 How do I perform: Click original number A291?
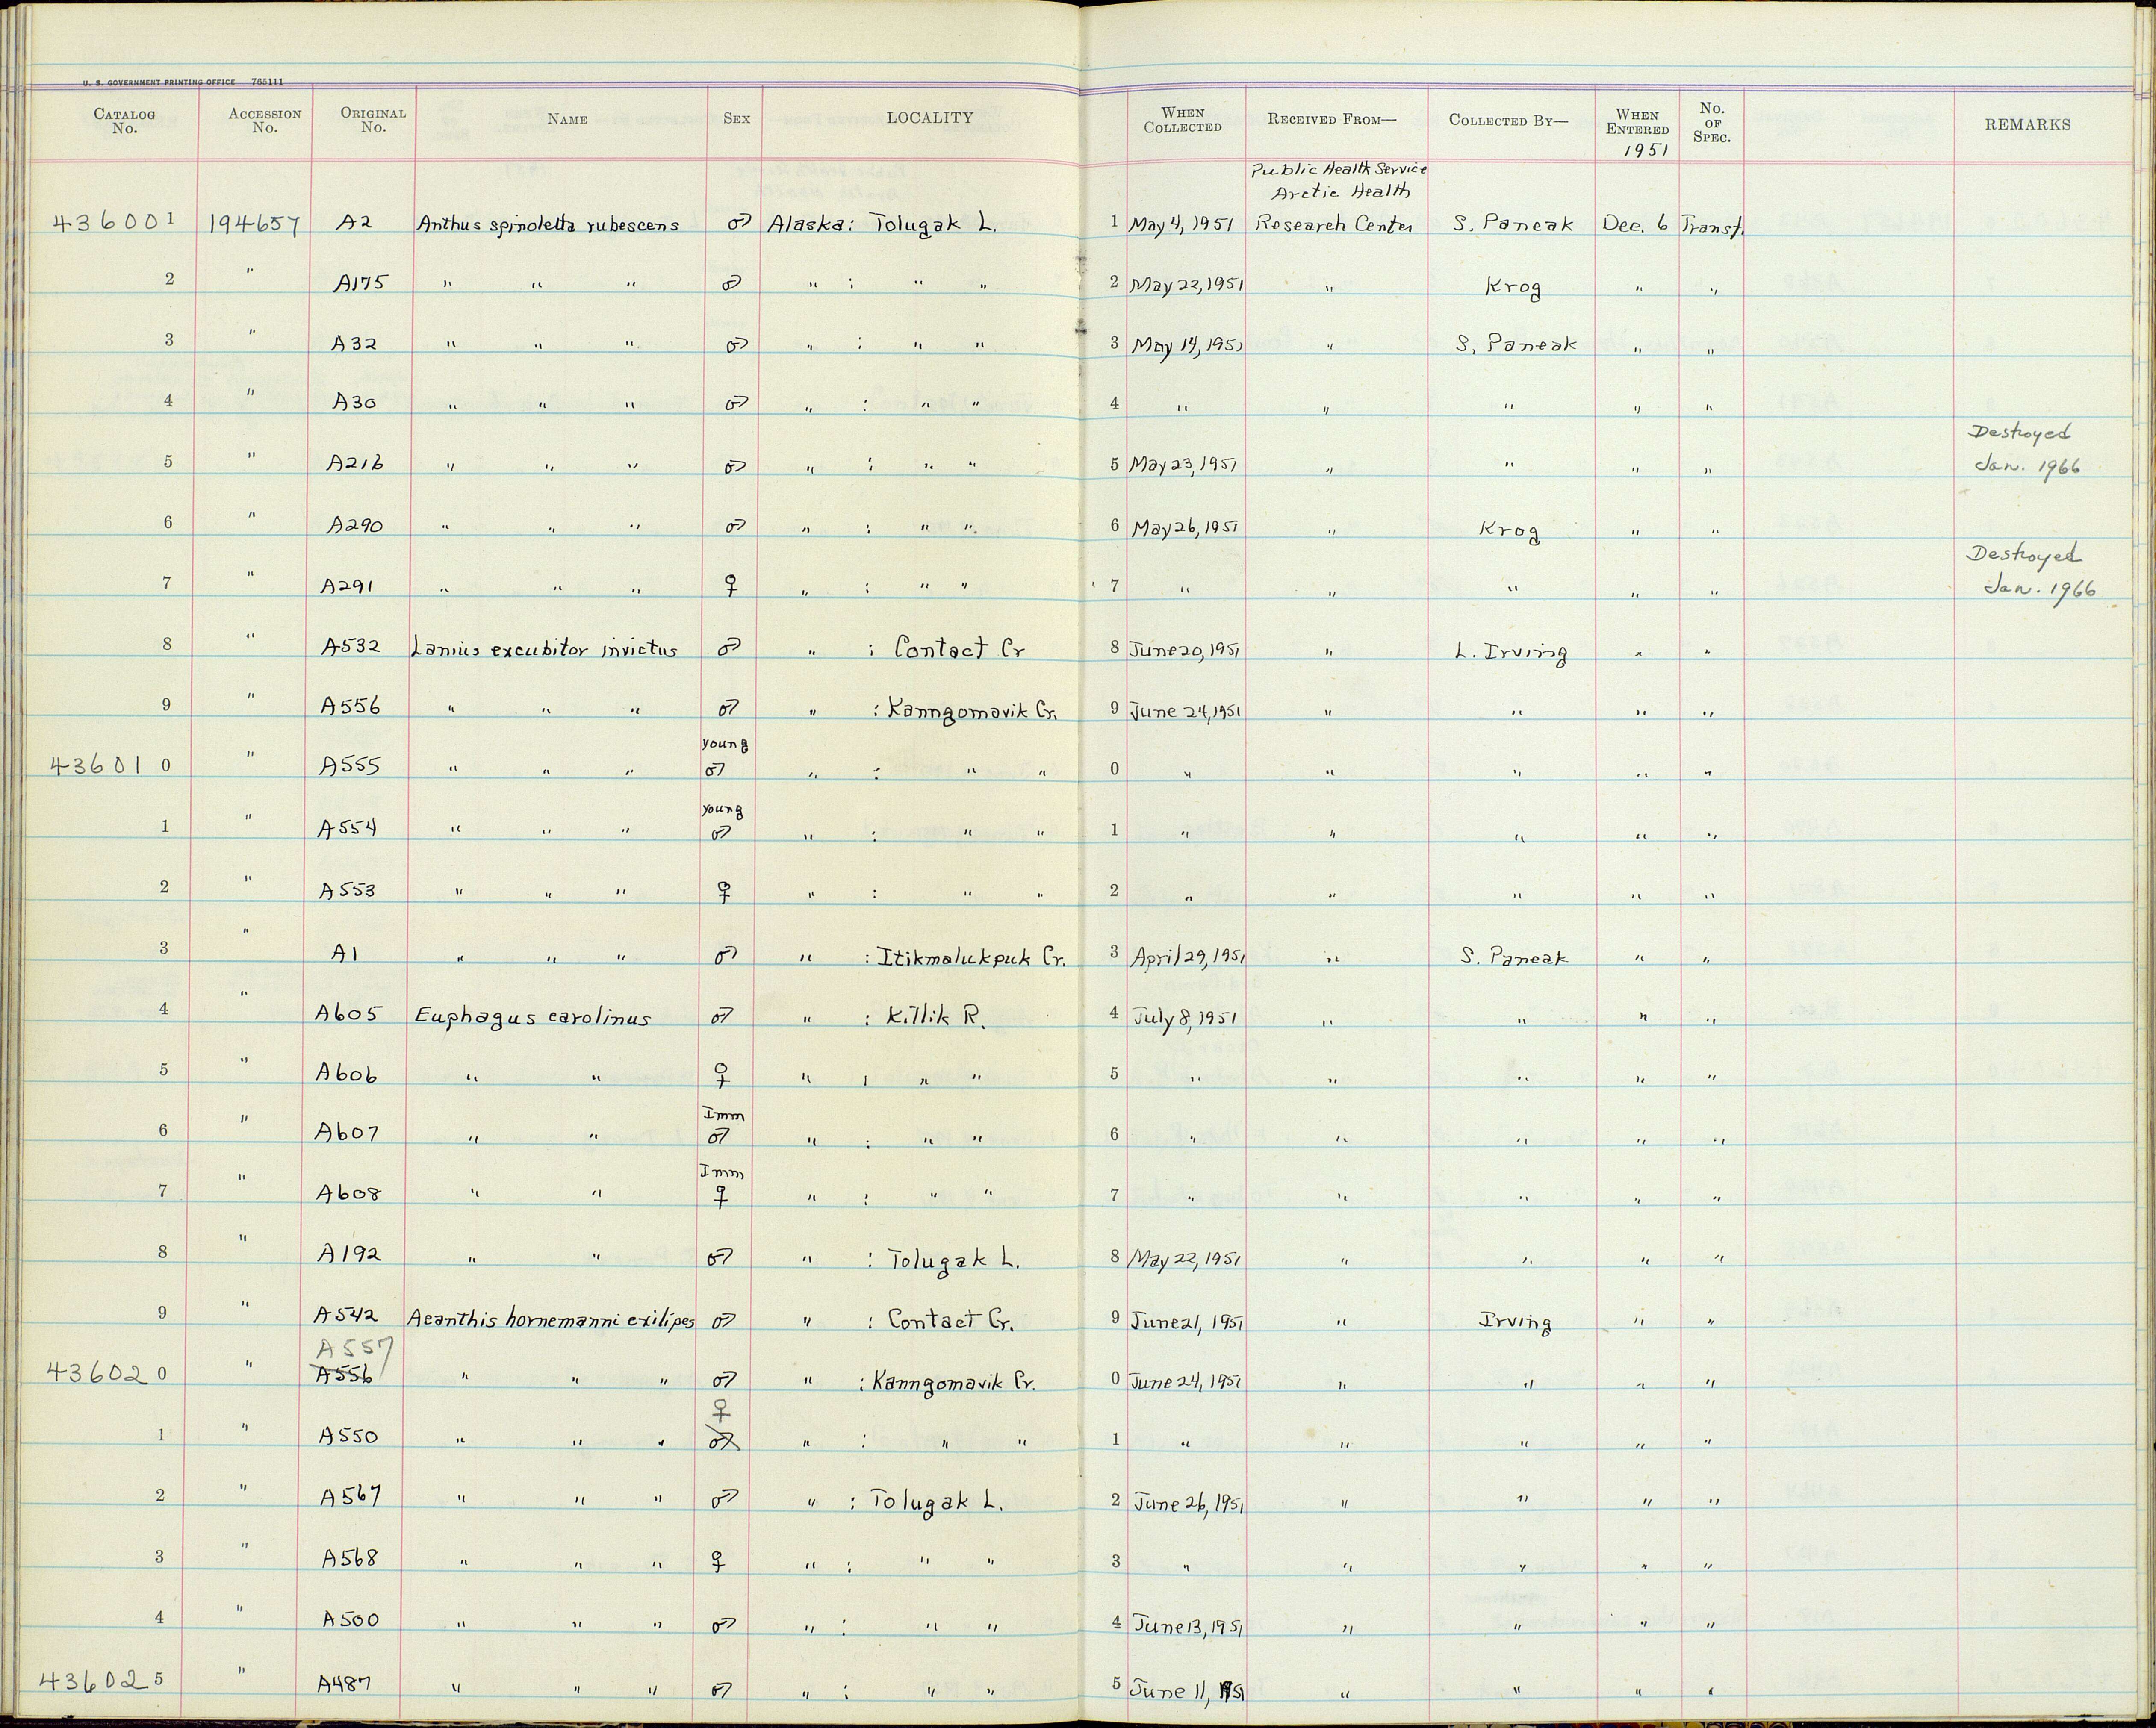coord(347,587)
